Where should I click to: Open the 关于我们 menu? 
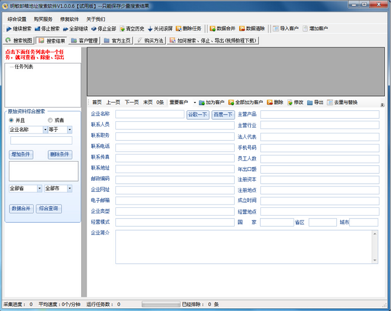coord(96,19)
